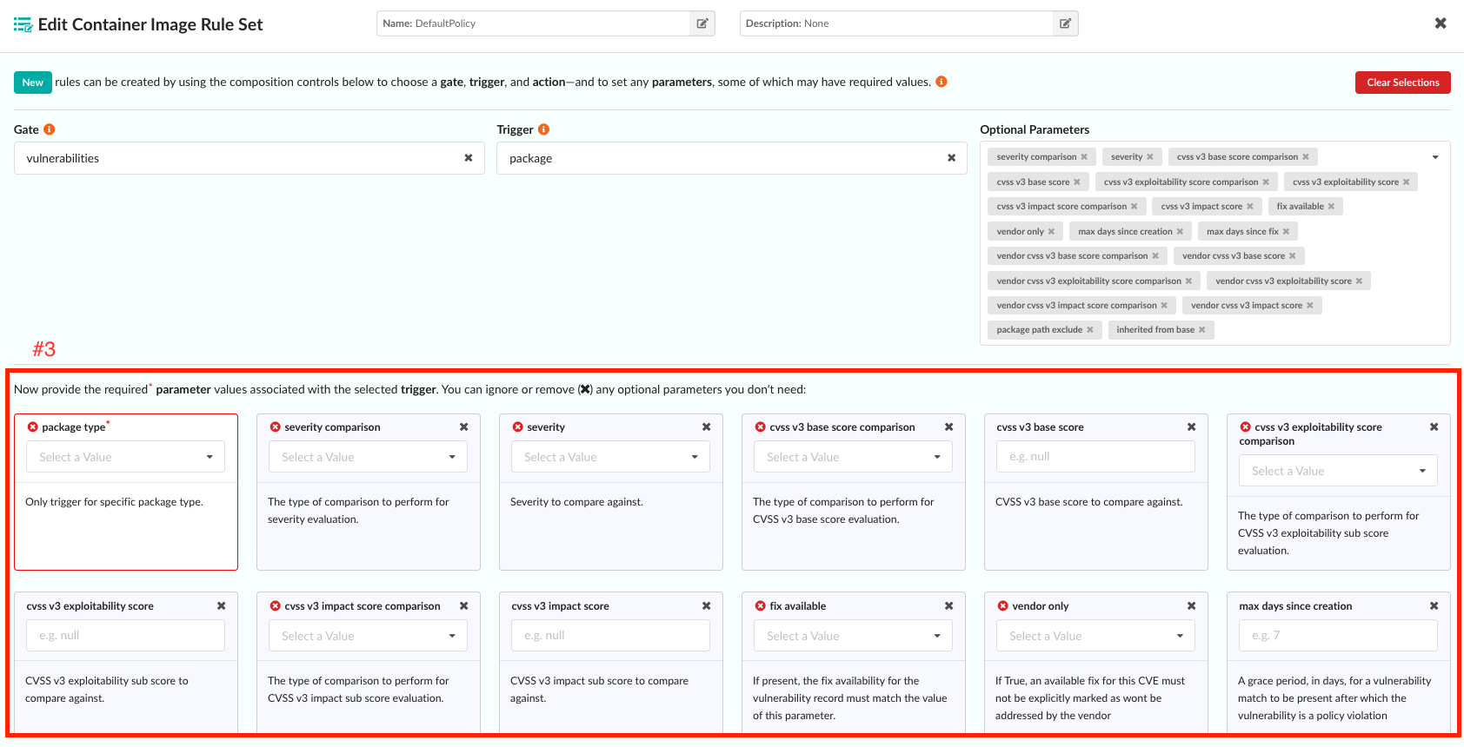This screenshot has width=1464, height=747.
Task: Click the New rule badge
Action: click(33, 83)
